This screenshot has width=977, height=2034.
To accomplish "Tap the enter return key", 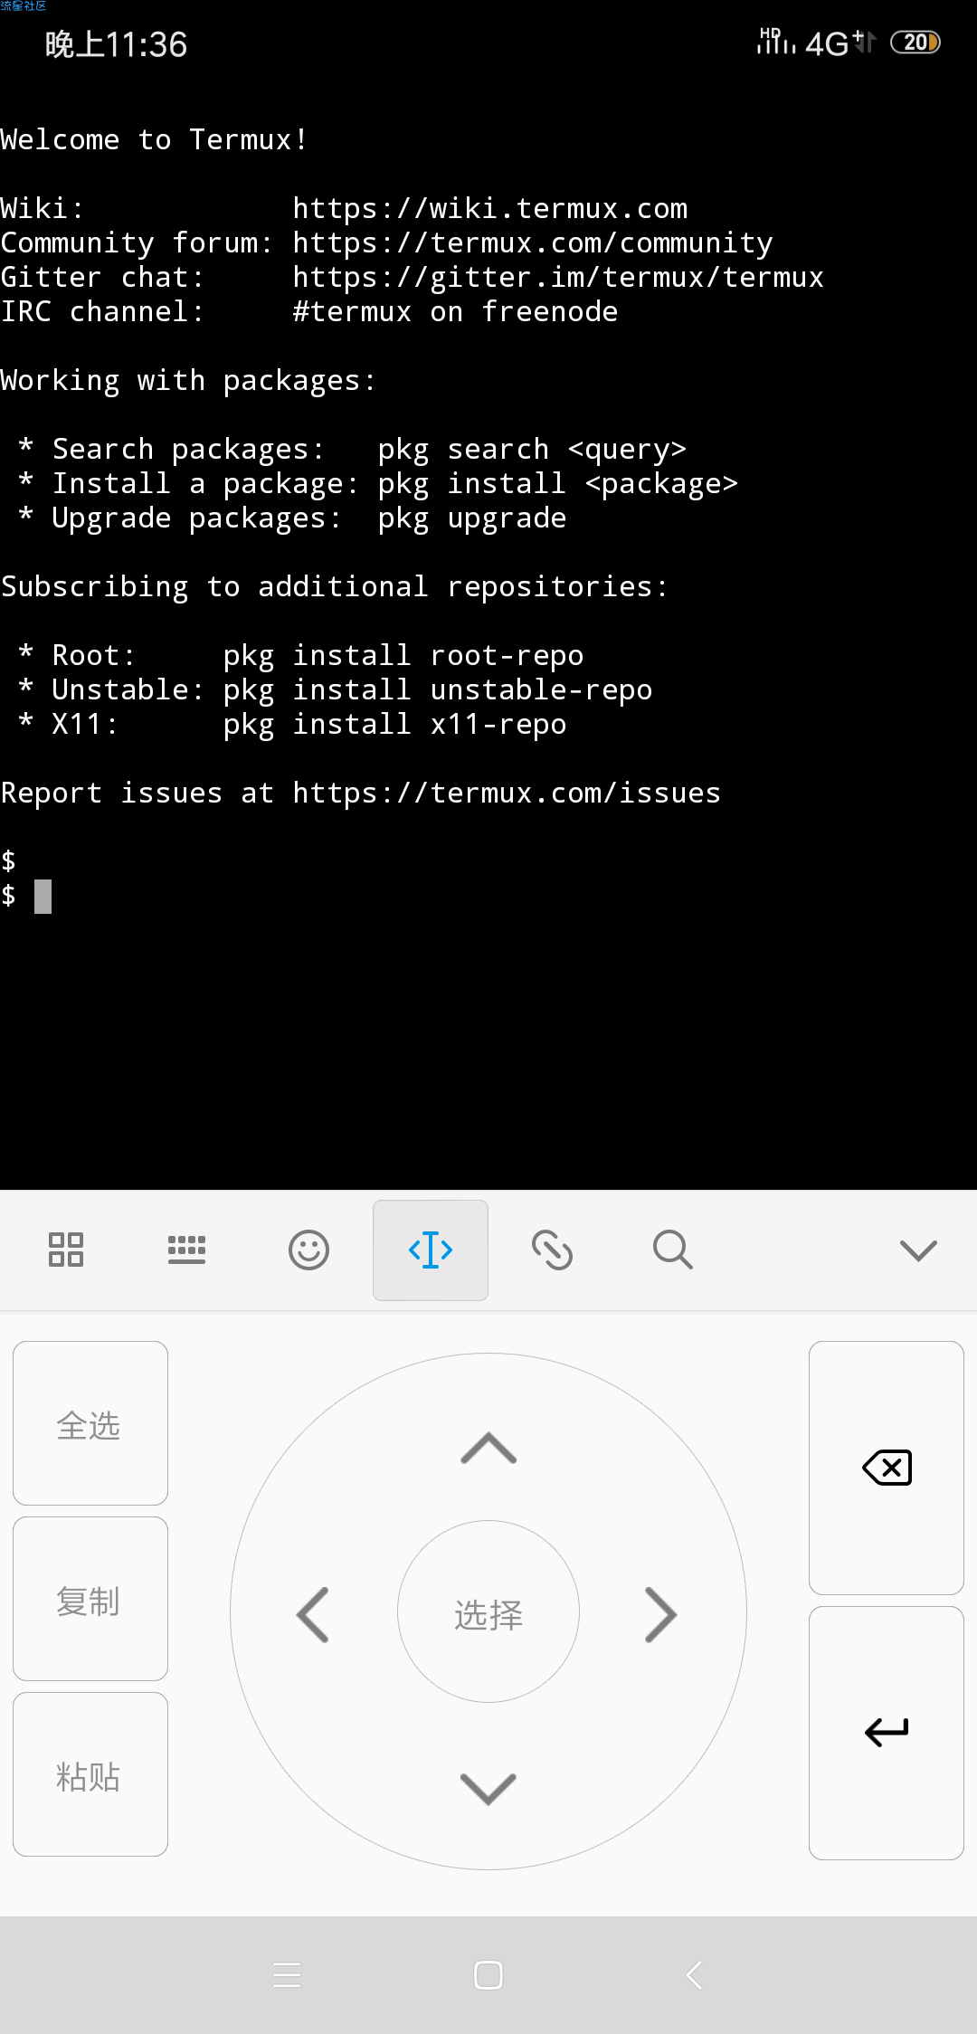I will [x=887, y=1733].
